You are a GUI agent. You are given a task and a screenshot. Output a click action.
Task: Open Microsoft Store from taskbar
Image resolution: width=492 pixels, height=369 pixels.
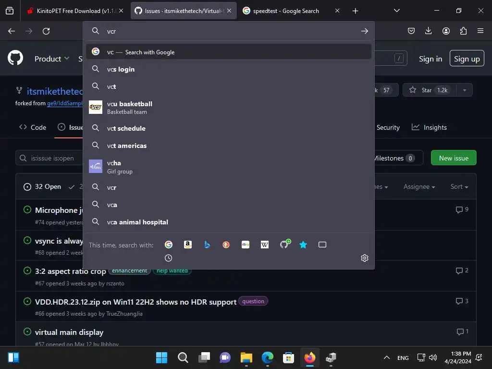point(288,357)
